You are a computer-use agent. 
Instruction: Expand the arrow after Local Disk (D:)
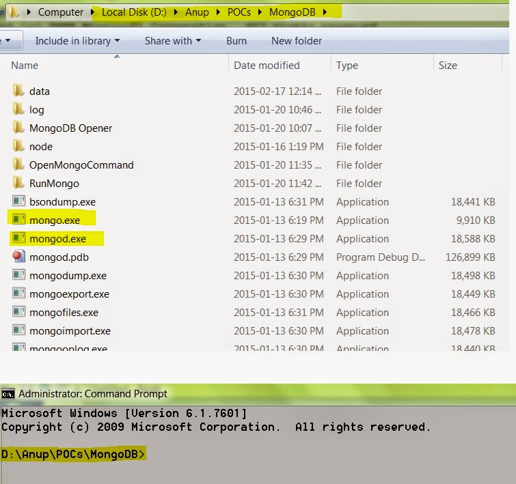click(176, 12)
